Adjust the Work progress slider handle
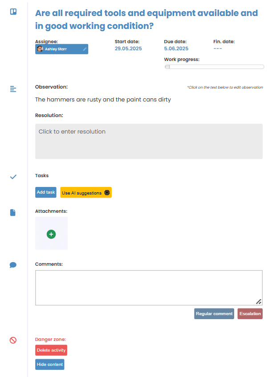This screenshot has width=272, height=377. pyautogui.click(x=167, y=67)
